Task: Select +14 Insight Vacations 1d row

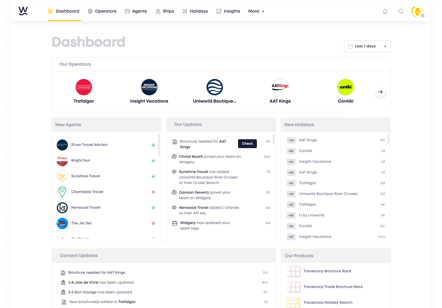Action: (x=336, y=162)
